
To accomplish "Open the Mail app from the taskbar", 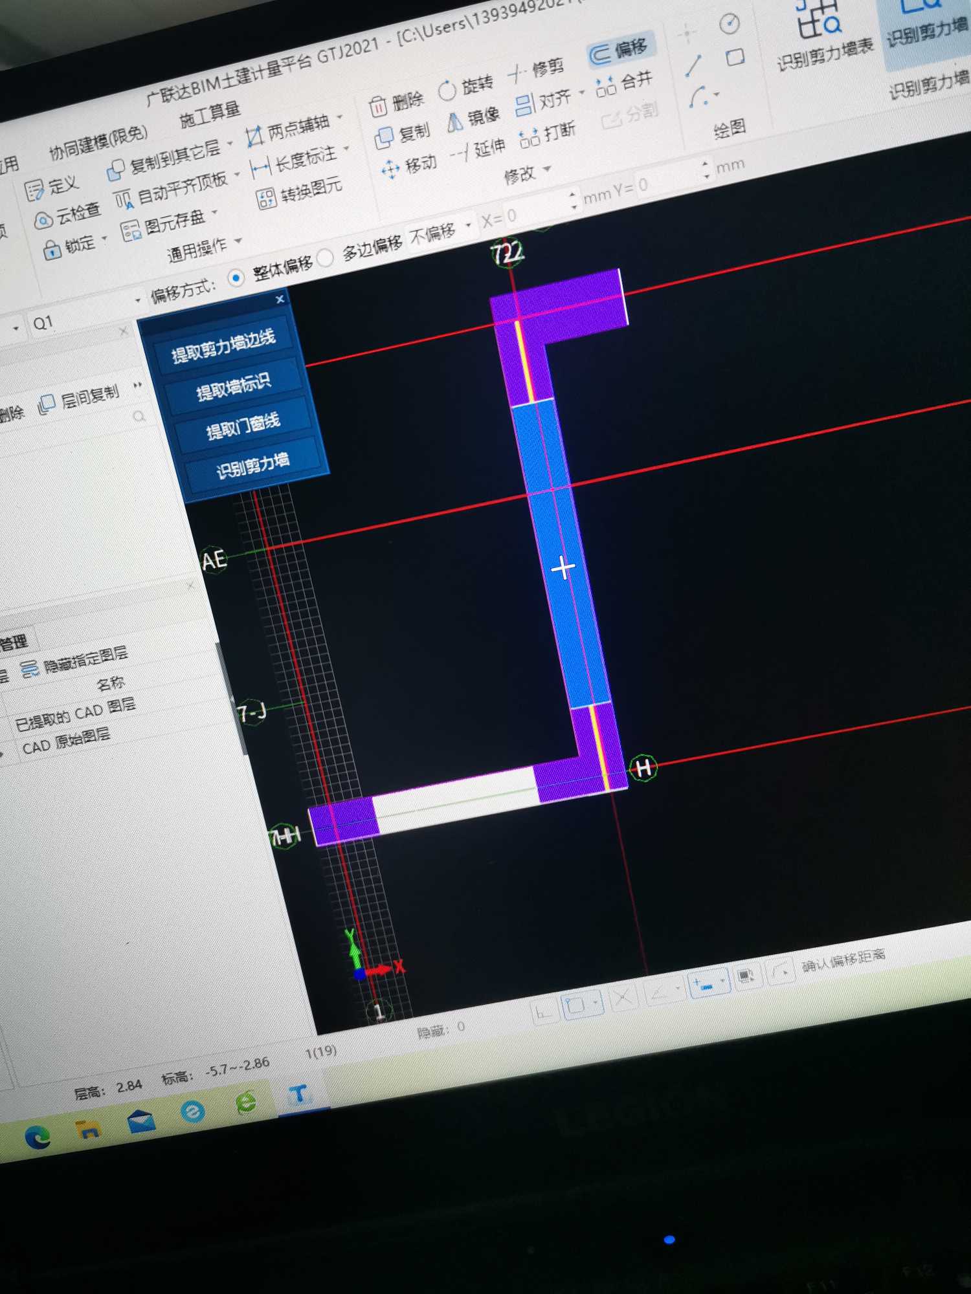I will (x=140, y=1121).
